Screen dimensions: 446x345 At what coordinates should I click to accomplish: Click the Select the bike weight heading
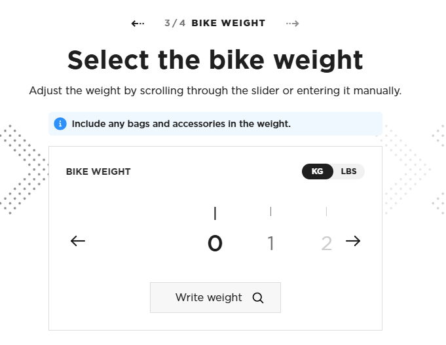pyautogui.click(x=215, y=60)
